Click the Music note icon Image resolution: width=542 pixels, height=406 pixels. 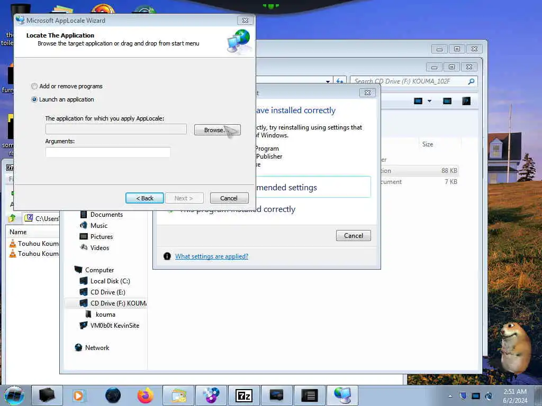coord(83,225)
